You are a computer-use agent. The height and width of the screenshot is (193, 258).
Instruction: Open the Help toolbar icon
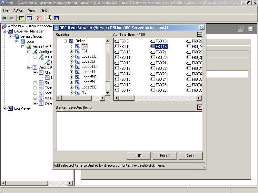49,18
